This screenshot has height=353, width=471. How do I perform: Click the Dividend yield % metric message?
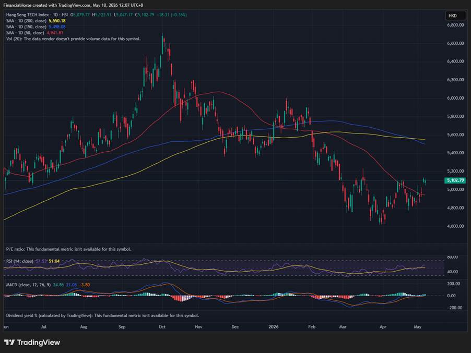(x=102, y=315)
